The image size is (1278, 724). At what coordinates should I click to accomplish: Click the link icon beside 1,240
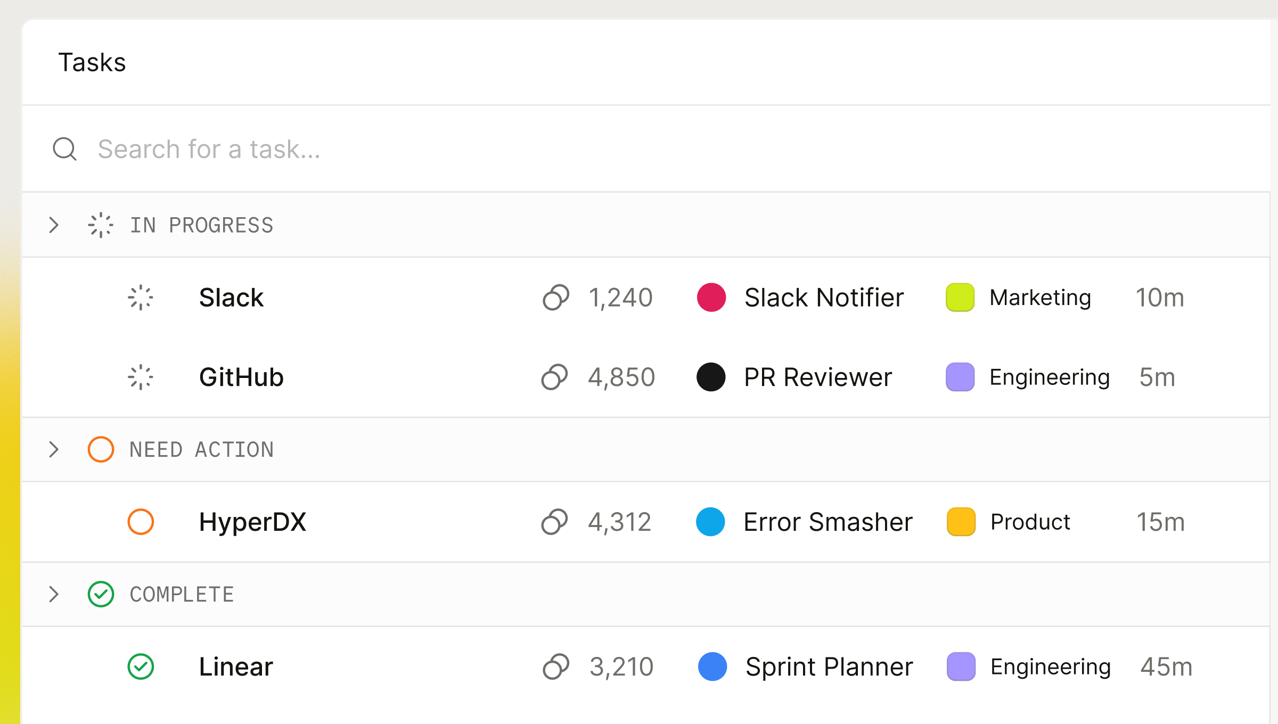[556, 298]
